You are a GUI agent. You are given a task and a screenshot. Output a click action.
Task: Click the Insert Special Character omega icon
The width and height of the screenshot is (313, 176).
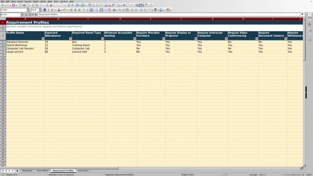pos(118,5)
